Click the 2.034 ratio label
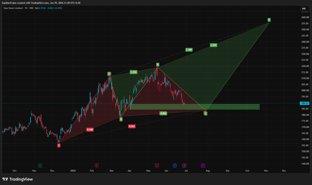The image size is (312, 185). point(213,45)
